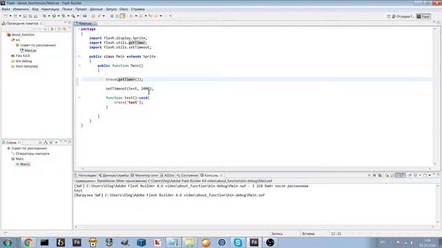Open the Запуск menu

tap(111, 9)
